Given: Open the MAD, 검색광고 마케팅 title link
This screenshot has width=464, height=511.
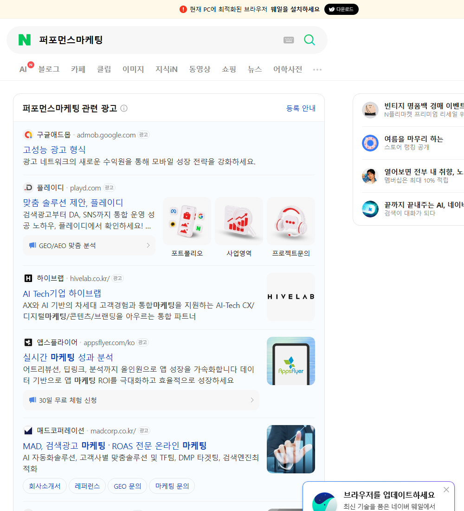Looking at the screenshot, I should [x=115, y=445].
